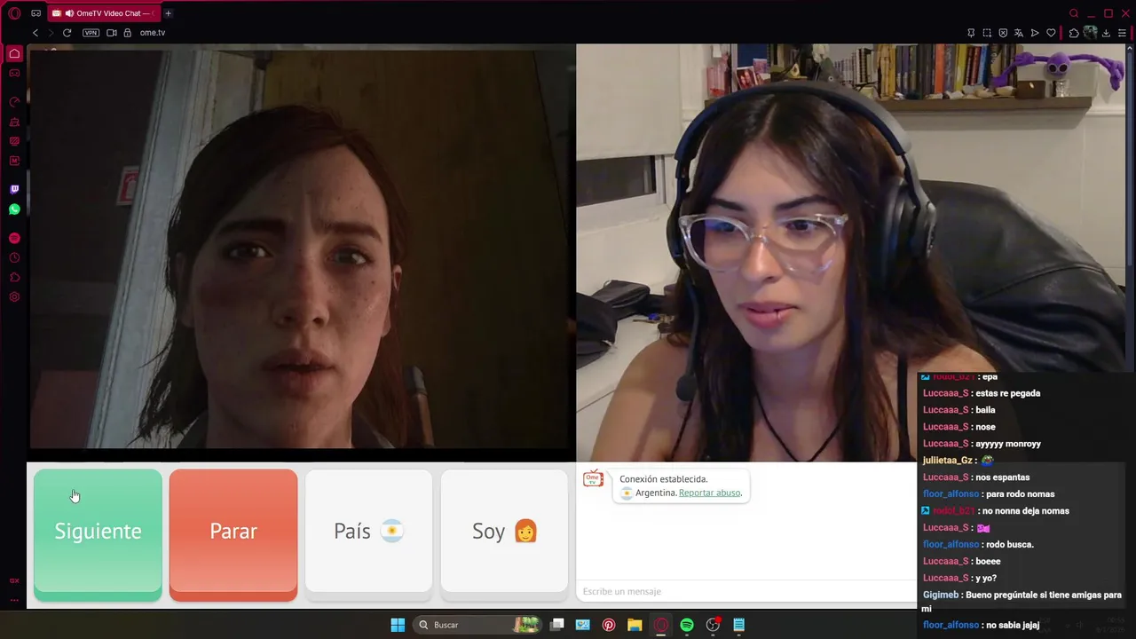Click the Reportar abuso link
This screenshot has height=639, width=1136.
coord(709,493)
